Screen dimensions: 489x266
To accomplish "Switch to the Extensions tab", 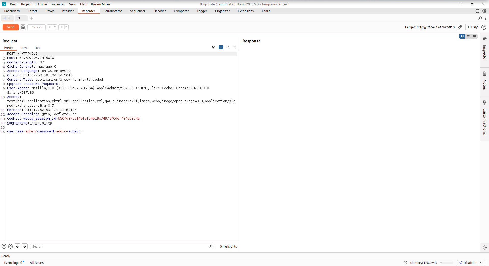I will click(x=246, y=11).
